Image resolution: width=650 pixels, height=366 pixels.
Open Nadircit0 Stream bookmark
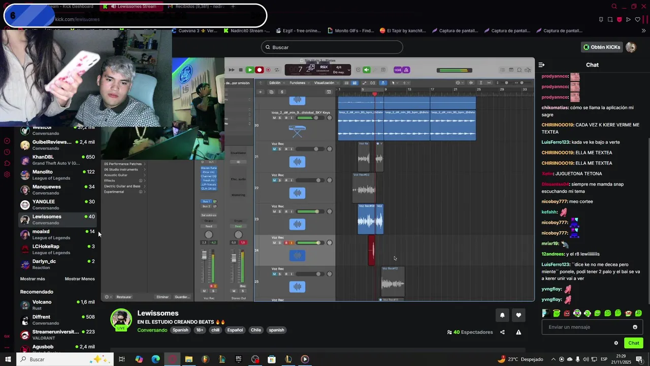(247, 30)
